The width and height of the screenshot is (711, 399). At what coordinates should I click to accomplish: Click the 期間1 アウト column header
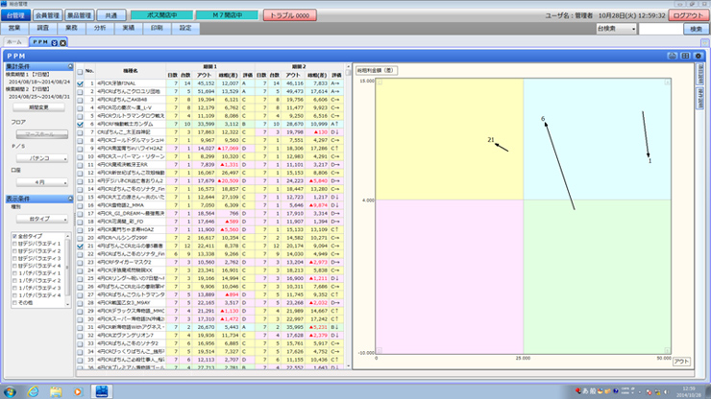[204, 75]
